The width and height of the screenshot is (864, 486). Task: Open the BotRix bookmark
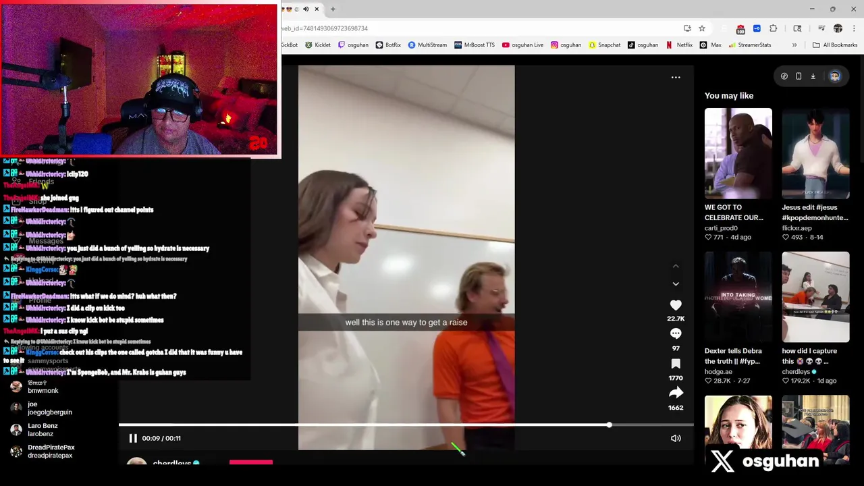click(388, 45)
